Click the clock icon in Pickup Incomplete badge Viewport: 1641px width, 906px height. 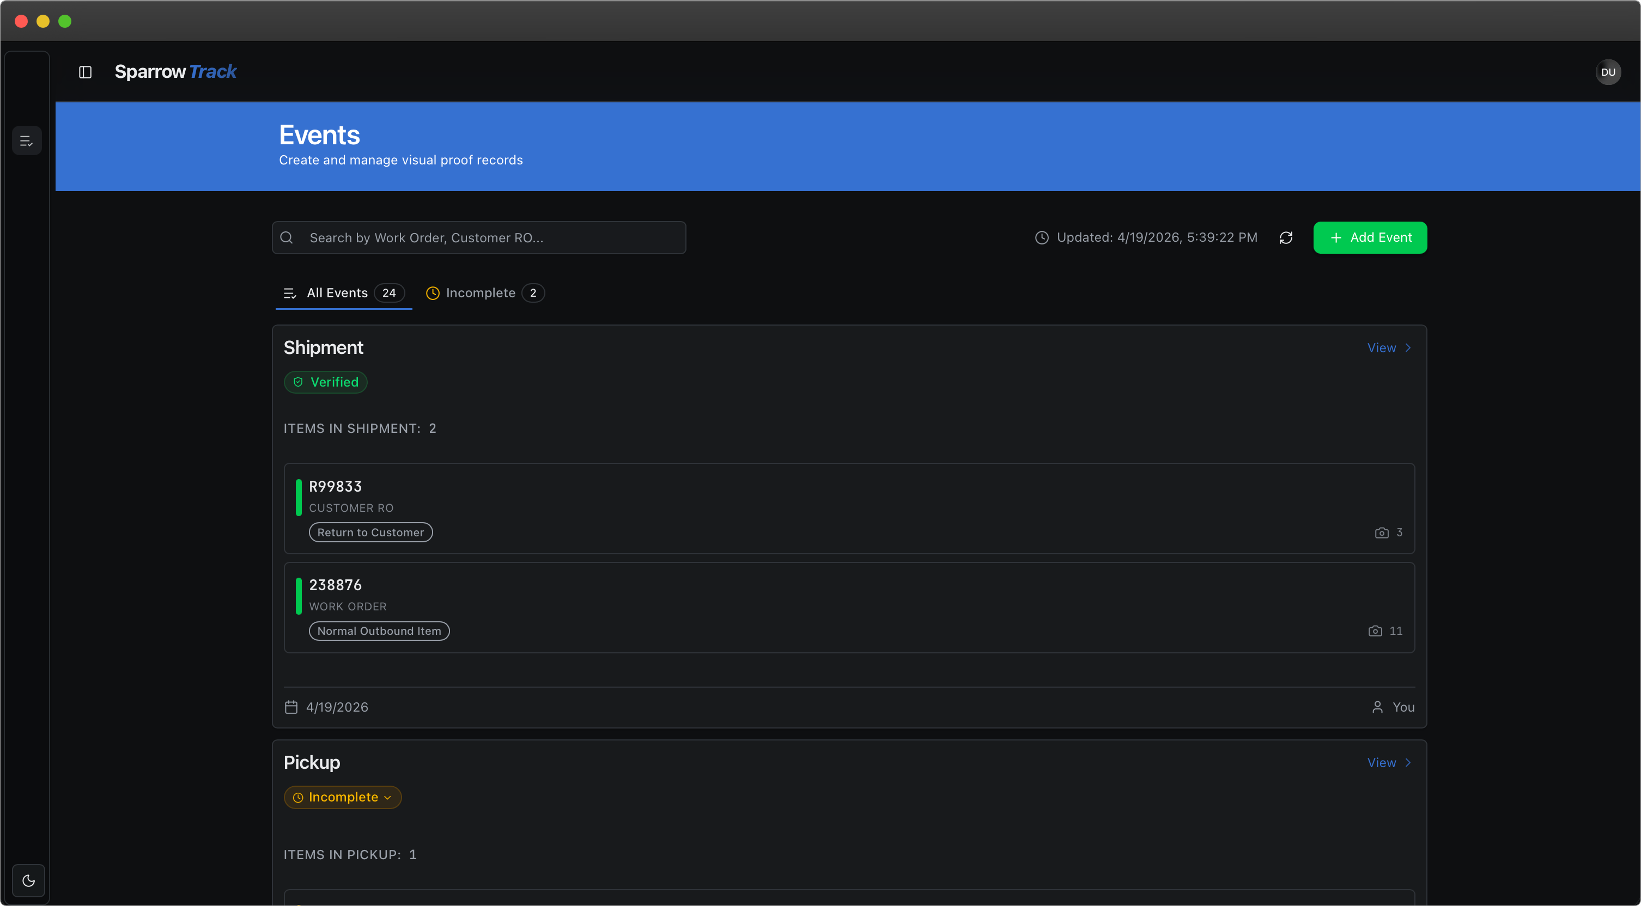point(297,798)
